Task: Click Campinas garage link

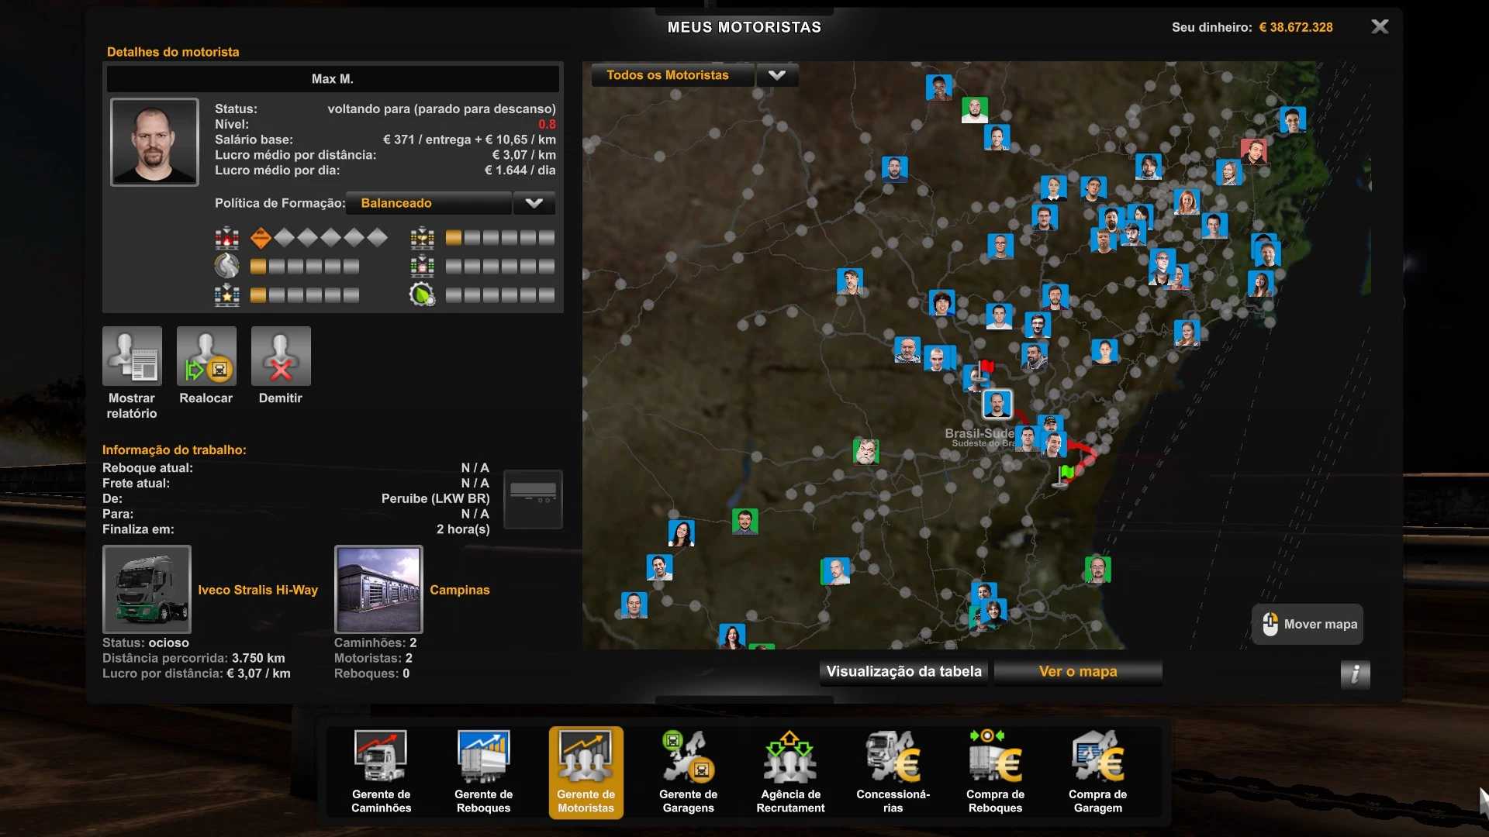Action: point(459,590)
